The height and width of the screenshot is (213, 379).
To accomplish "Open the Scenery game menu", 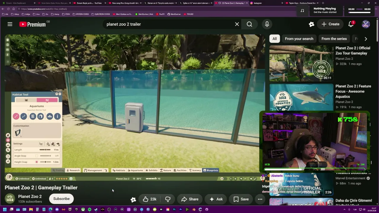I will click(195, 170).
